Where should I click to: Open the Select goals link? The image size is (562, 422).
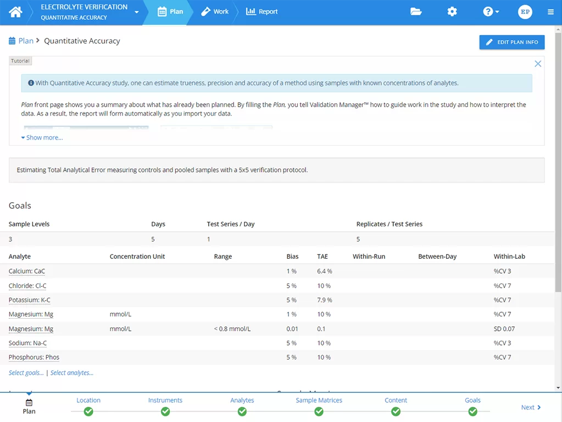pyautogui.click(x=26, y=373)
